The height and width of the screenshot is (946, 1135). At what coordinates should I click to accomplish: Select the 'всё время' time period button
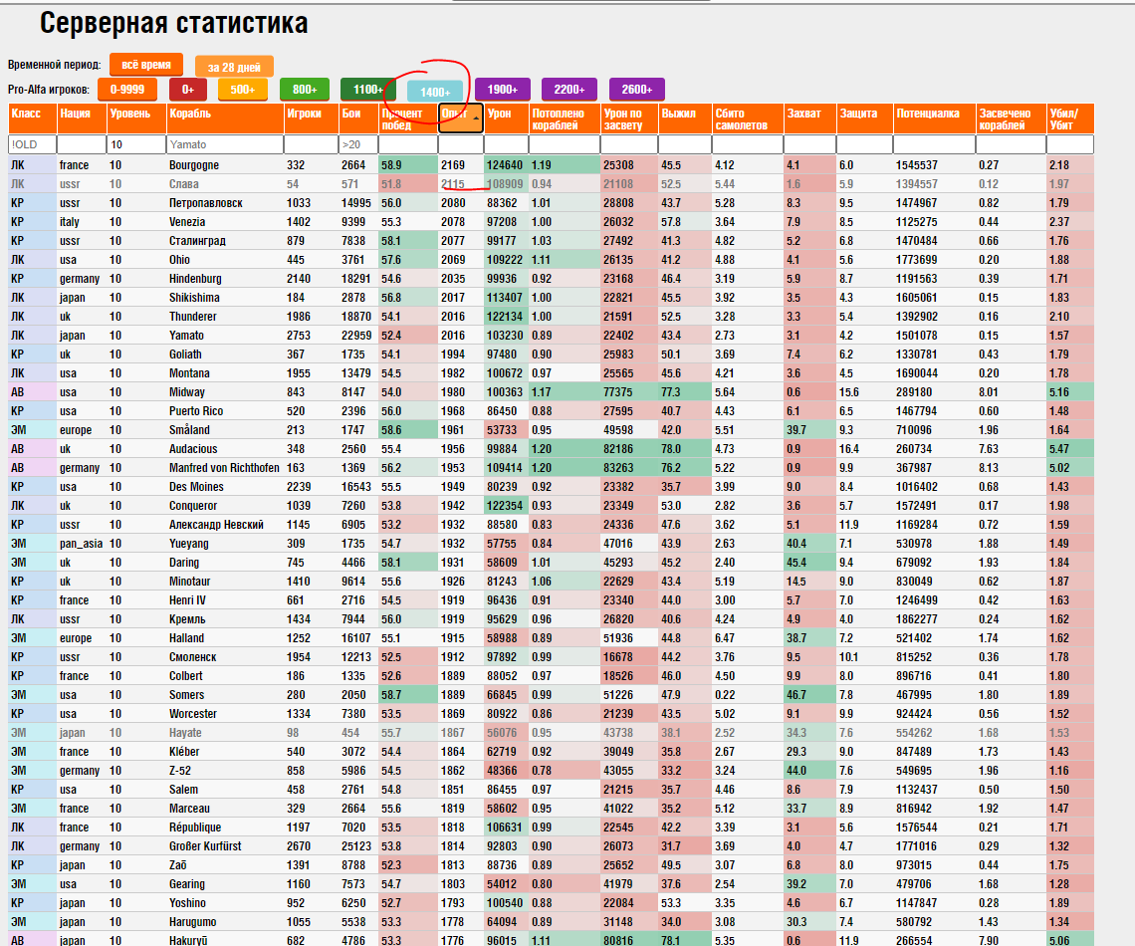click(146, 65)
